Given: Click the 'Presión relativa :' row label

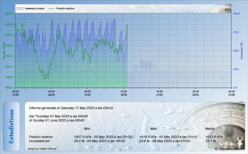Looking at the screenshot, I should pos(41,137).
